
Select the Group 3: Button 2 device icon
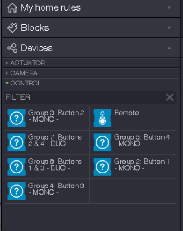point(17,118)
